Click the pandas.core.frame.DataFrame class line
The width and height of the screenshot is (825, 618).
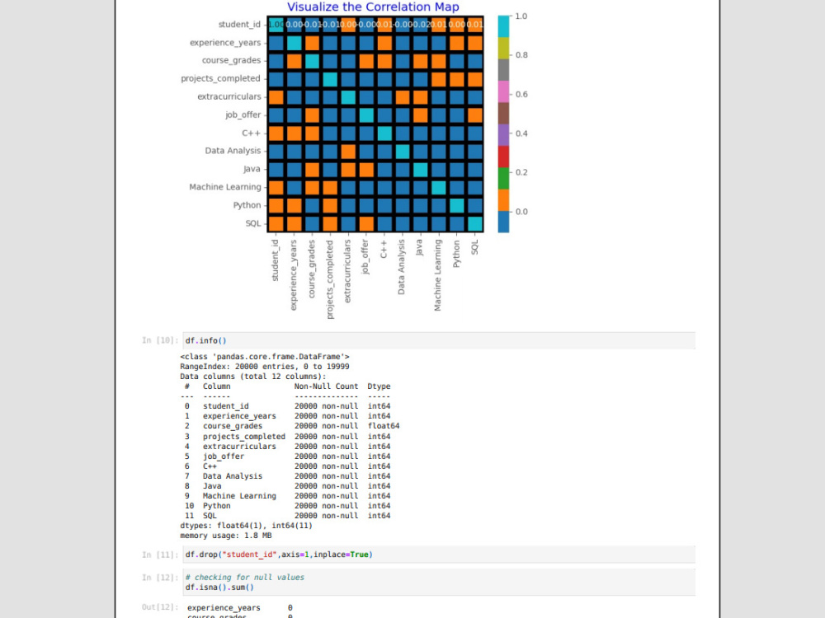coord(265,357)
